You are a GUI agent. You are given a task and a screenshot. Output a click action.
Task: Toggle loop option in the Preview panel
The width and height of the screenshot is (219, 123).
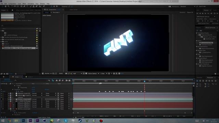tap(215, 13)
